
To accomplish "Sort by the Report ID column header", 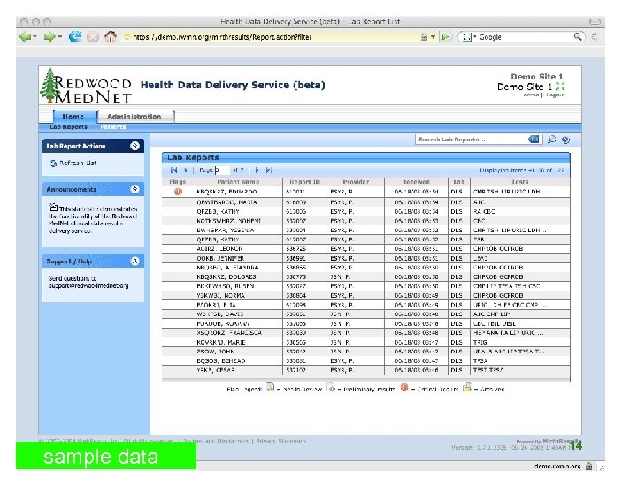I will click(x=304, y=182).
